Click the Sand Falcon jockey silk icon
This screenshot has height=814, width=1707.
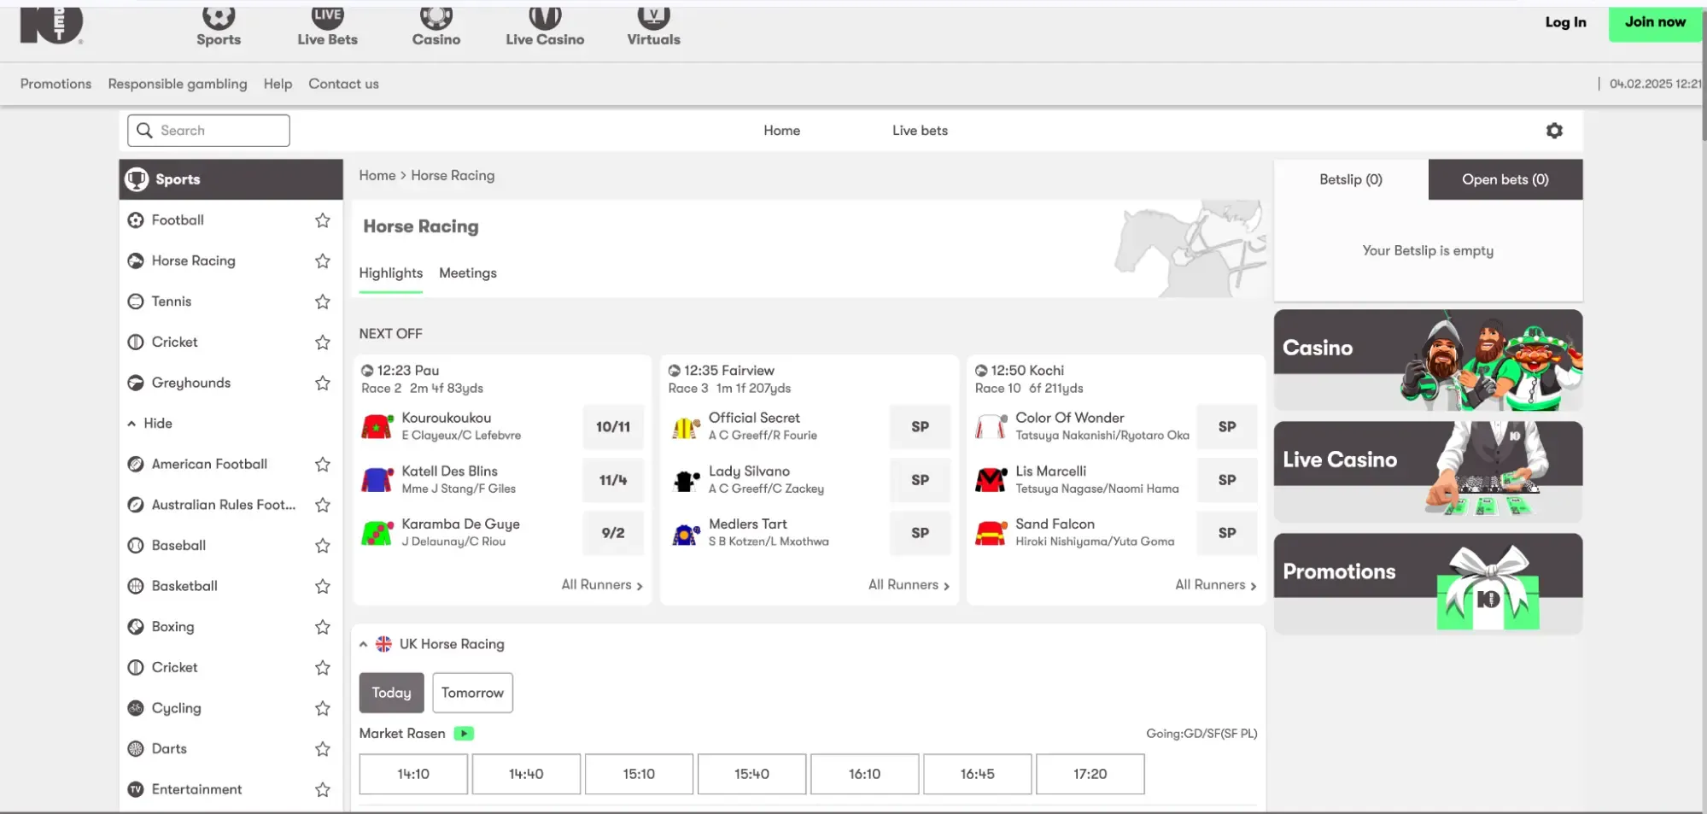[991, 533]
